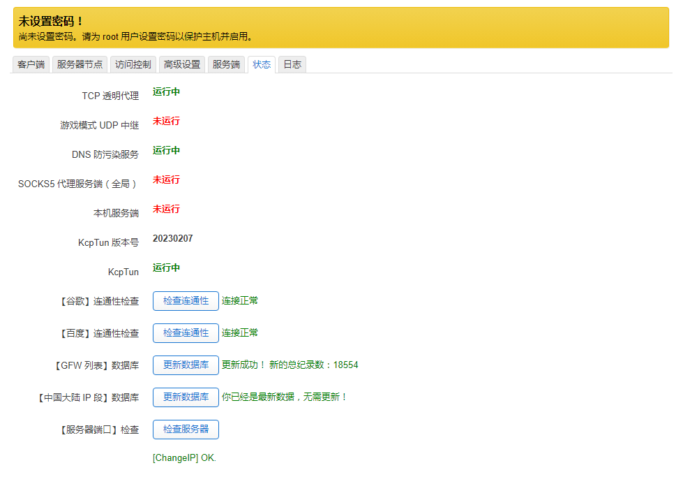Image resolution: width=676 pixels, height=491 pixels.
Task: Click the [ChangeIP] OK. status text
Action: (184, 457)
